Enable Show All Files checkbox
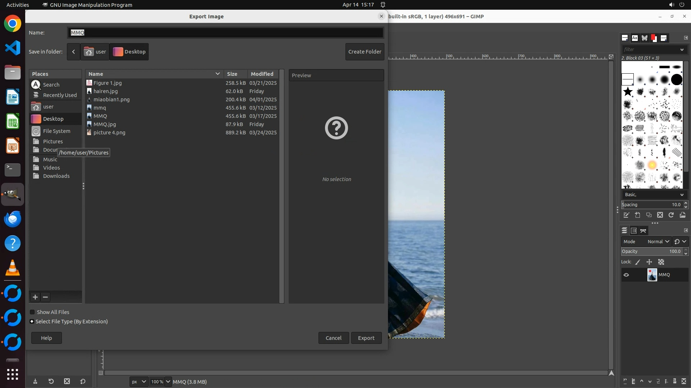The height and width of the screenshot is (388, 691). 32,312
